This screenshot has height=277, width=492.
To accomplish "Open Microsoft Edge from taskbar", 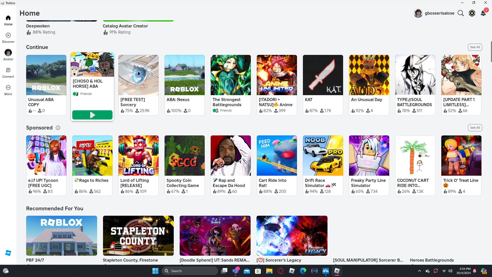I will (x=303, y=271).
